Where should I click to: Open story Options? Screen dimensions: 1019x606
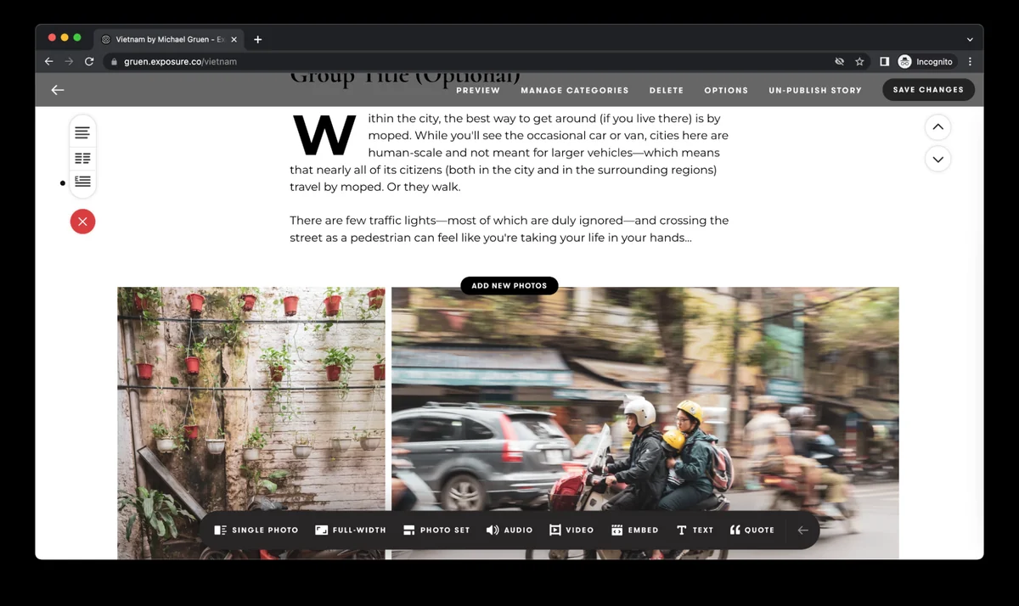726,90
